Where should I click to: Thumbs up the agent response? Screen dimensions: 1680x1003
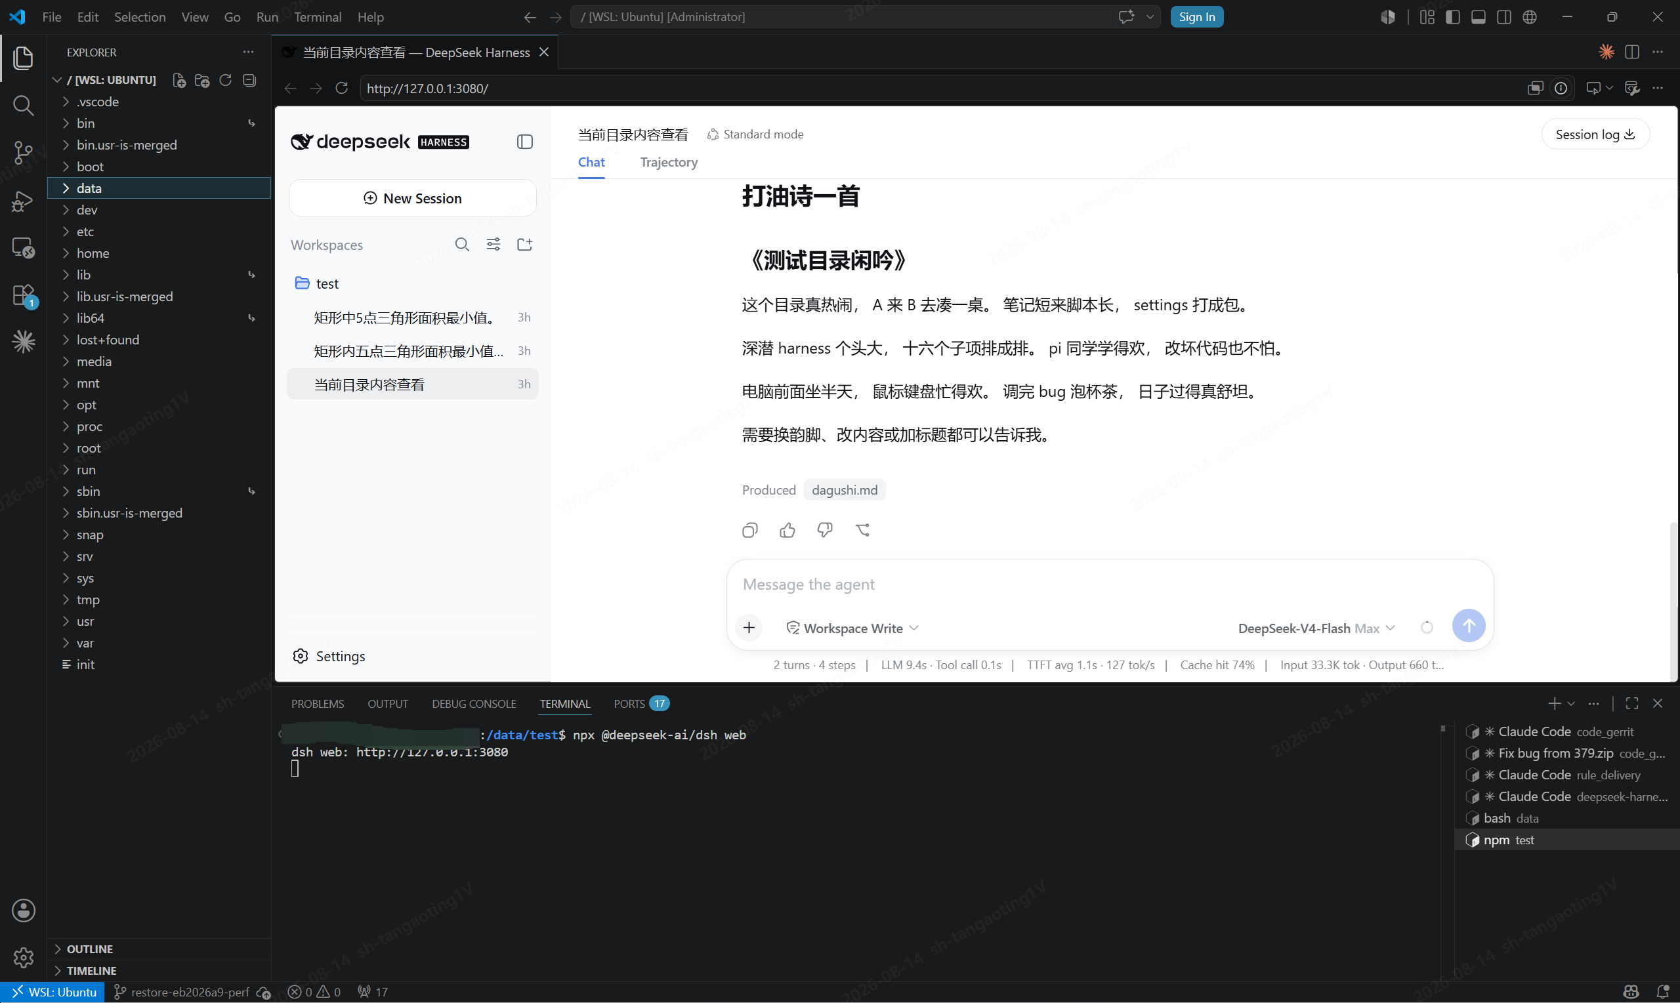(787, 531)
